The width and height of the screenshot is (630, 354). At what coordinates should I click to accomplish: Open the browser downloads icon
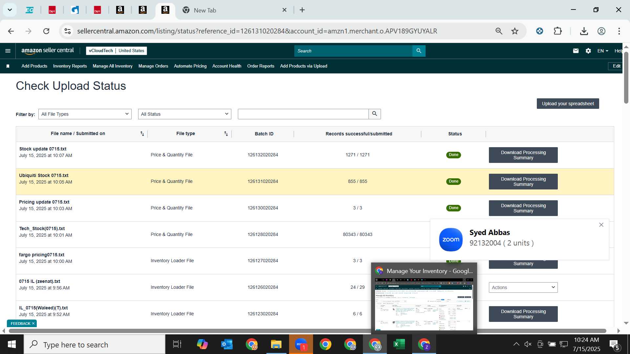tap(584, 31)
